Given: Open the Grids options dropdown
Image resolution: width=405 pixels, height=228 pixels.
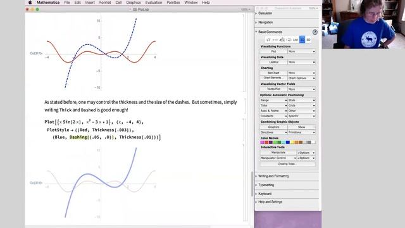Looking at the screenshot, I should pyautogui.click(x=301, y=106).
